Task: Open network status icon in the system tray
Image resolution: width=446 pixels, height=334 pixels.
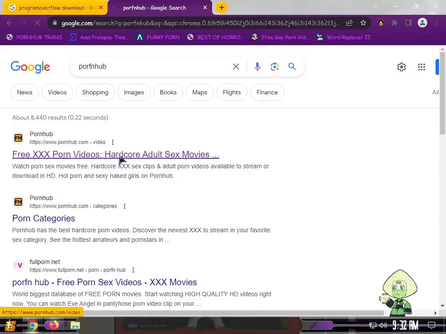Action: point(372,325)
